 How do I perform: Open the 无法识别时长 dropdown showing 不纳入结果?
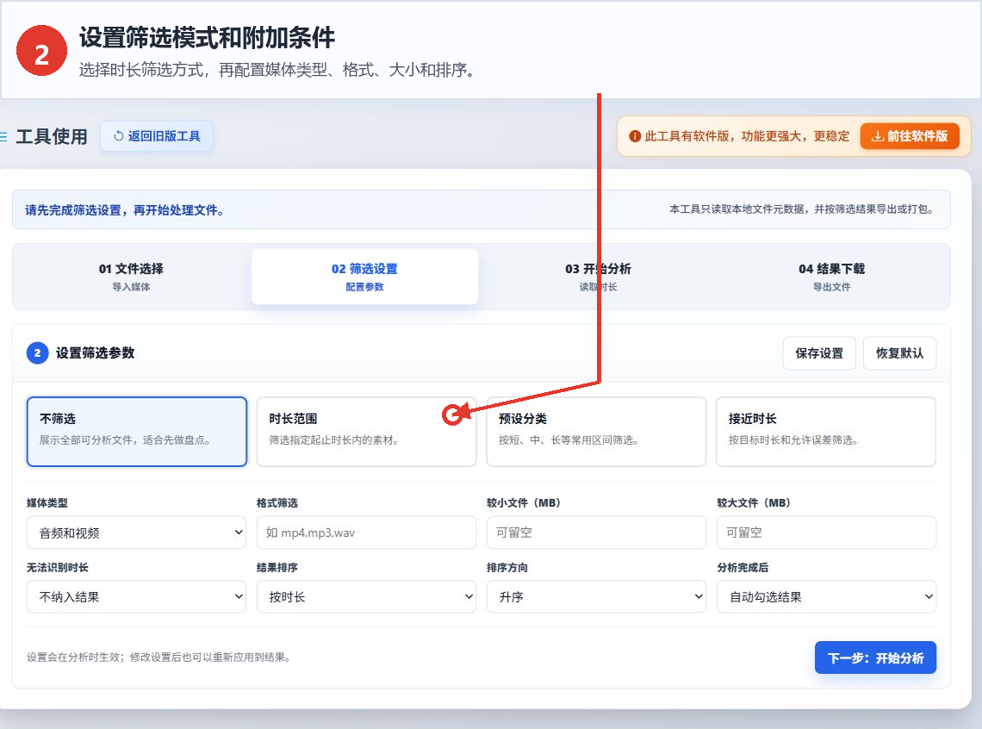pos(136,596)
